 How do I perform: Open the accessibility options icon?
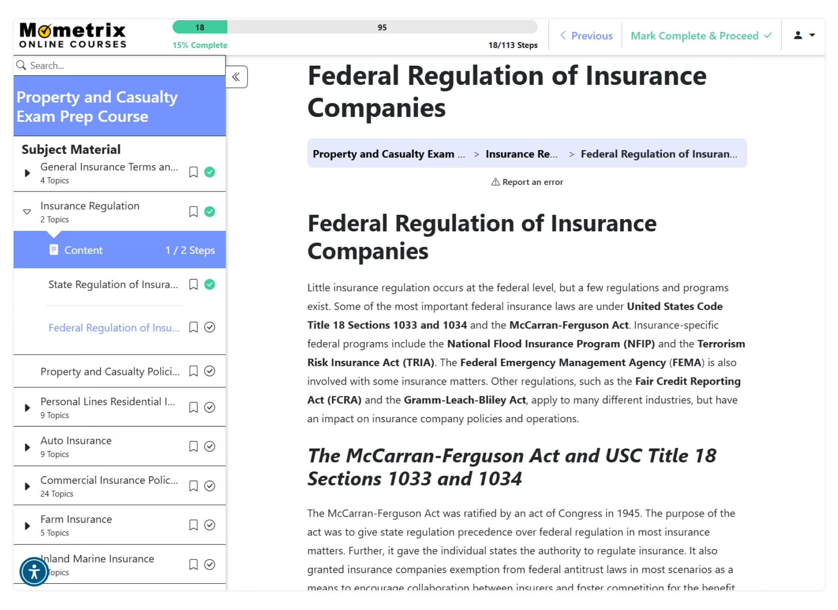(x=34, y=572)
